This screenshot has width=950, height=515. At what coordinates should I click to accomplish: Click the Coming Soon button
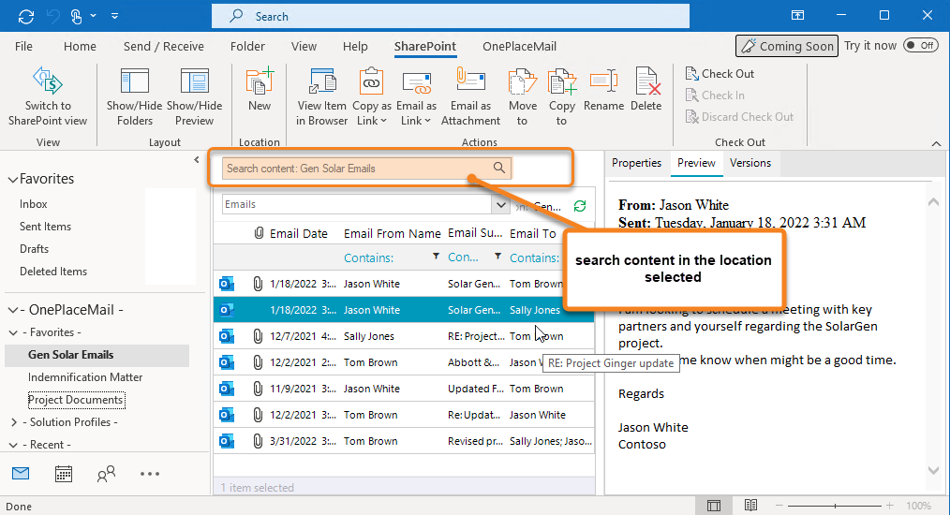tap(786, 46)
